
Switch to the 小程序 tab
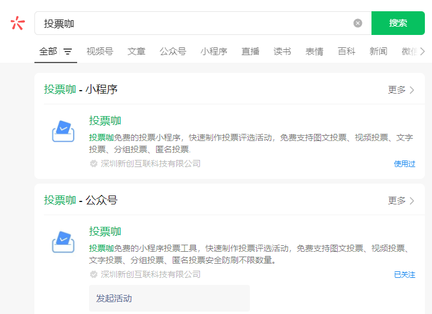coord(214,52)
